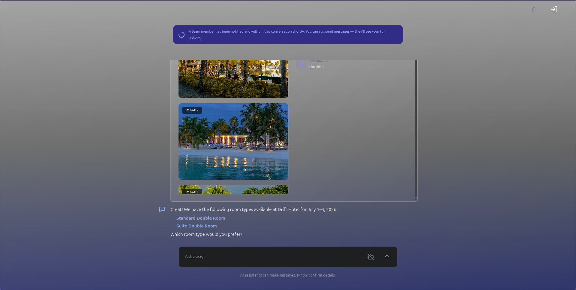Click the IMAGE 3 label badge
The width and height of the screenshot is (576, 290).
(x=192, y=192)
